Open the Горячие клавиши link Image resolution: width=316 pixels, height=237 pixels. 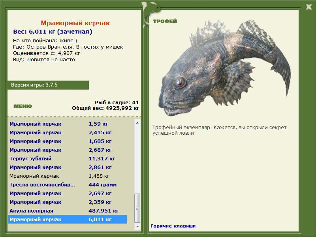173,226
